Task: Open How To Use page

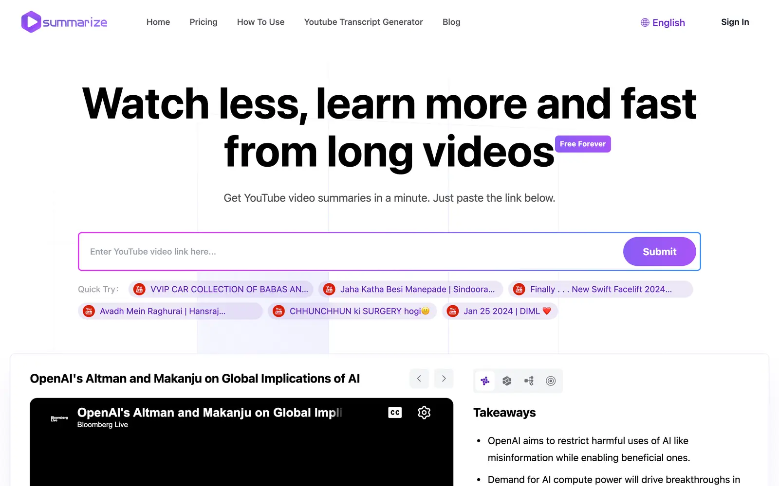Action: 260,22
